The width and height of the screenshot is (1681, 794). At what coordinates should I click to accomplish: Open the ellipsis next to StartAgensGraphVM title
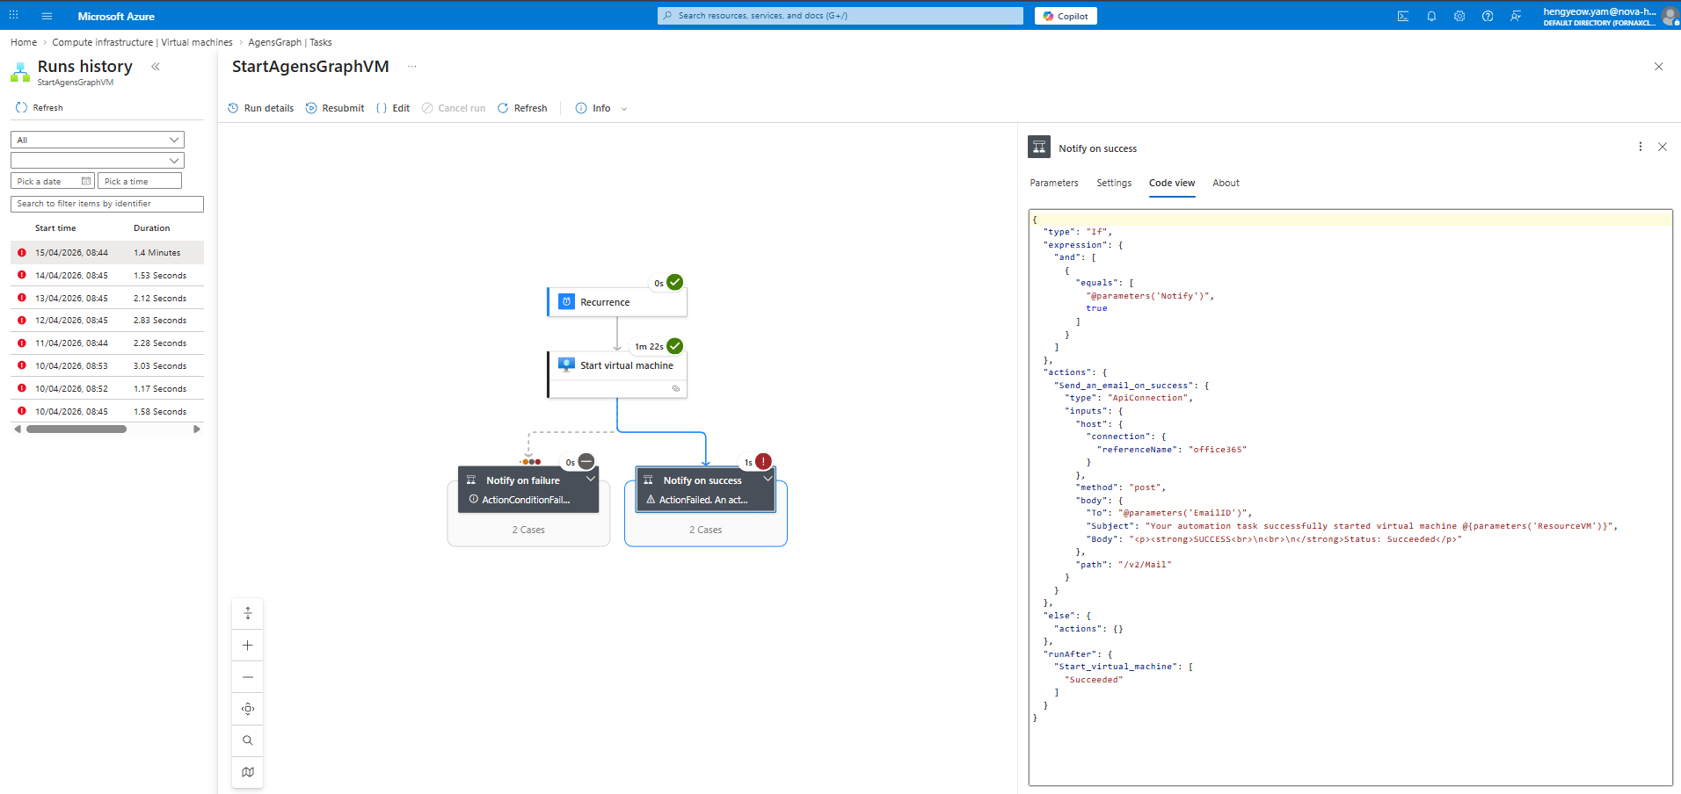(x=412, y=67)
